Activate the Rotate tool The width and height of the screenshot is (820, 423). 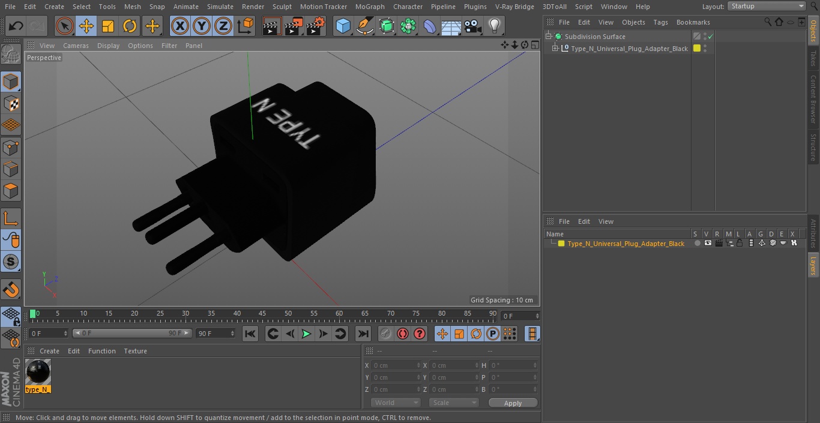130,26
